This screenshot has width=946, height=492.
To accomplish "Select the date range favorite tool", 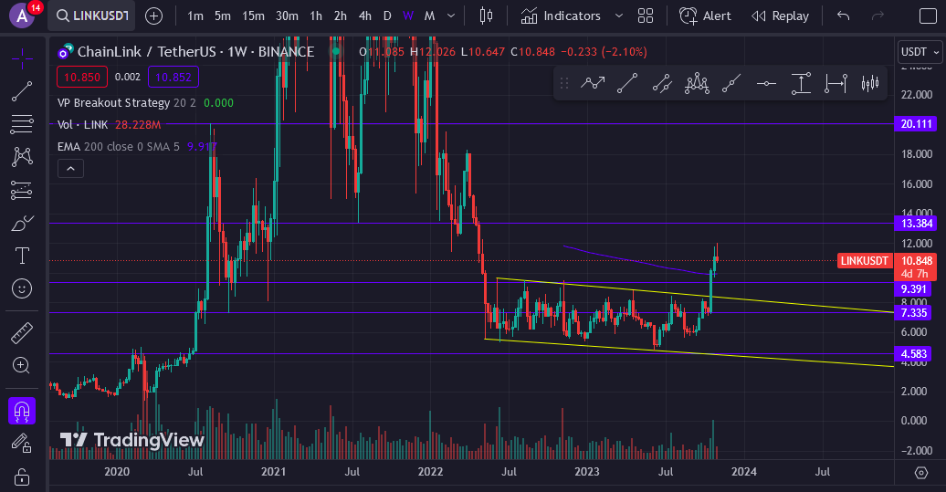I will (x=836, y=83).
